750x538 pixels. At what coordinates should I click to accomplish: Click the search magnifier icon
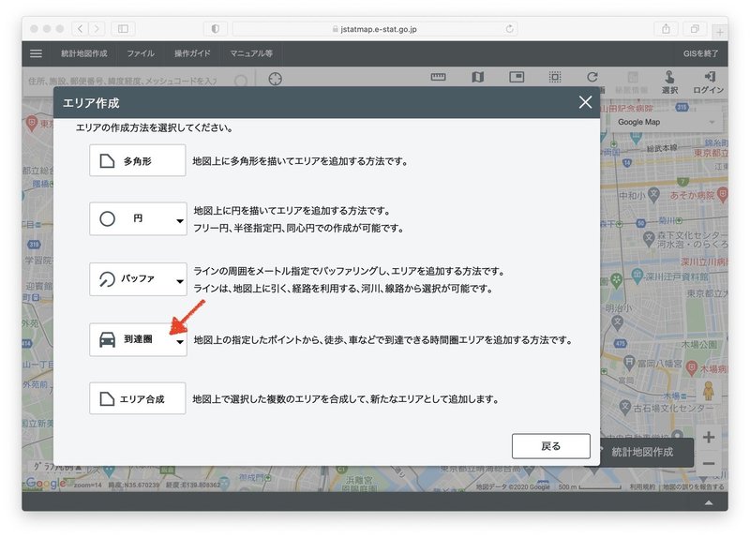pos(241,81)
